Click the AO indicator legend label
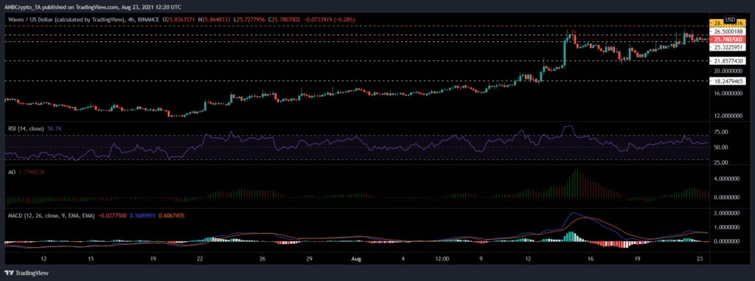 pos(8,171)
